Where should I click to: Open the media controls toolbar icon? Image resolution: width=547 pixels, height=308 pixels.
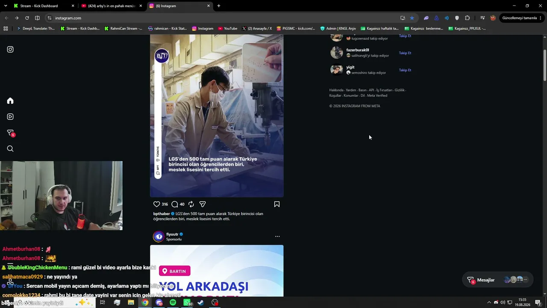(x=482, y=18)
